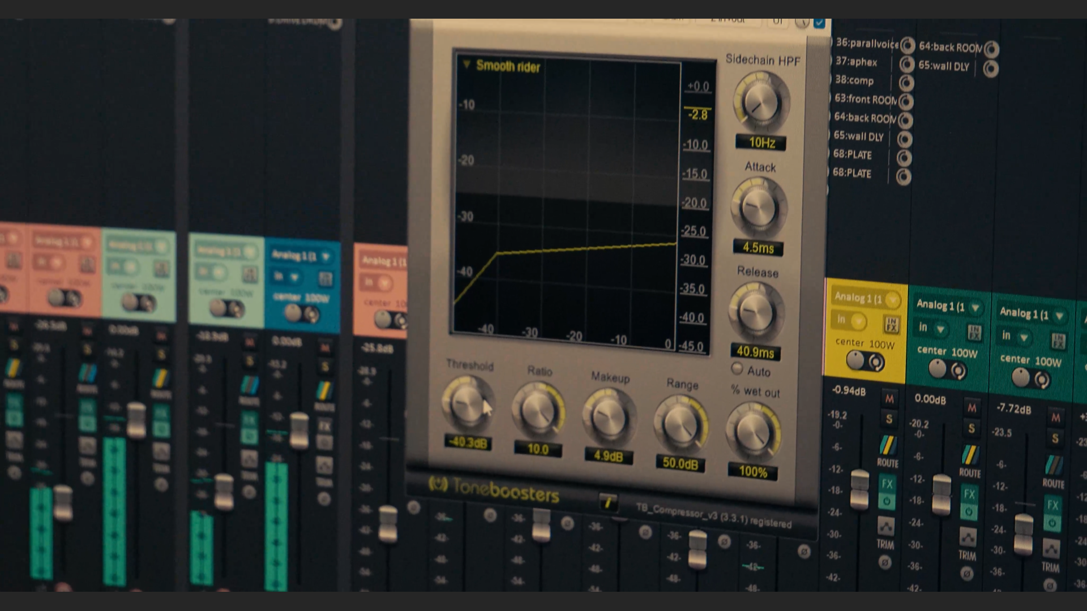Solo the -0.94dB track
The image size is (1087, 611).
pyautogui.click(x=889, y=419)
